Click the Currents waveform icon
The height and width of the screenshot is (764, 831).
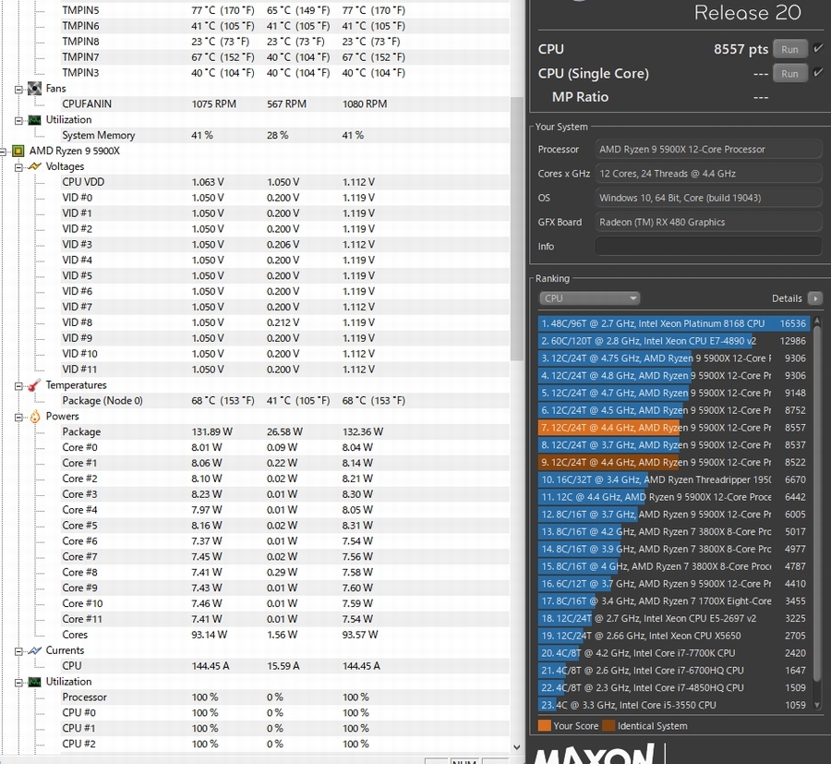pyautogui.click(x=34, y=650)
